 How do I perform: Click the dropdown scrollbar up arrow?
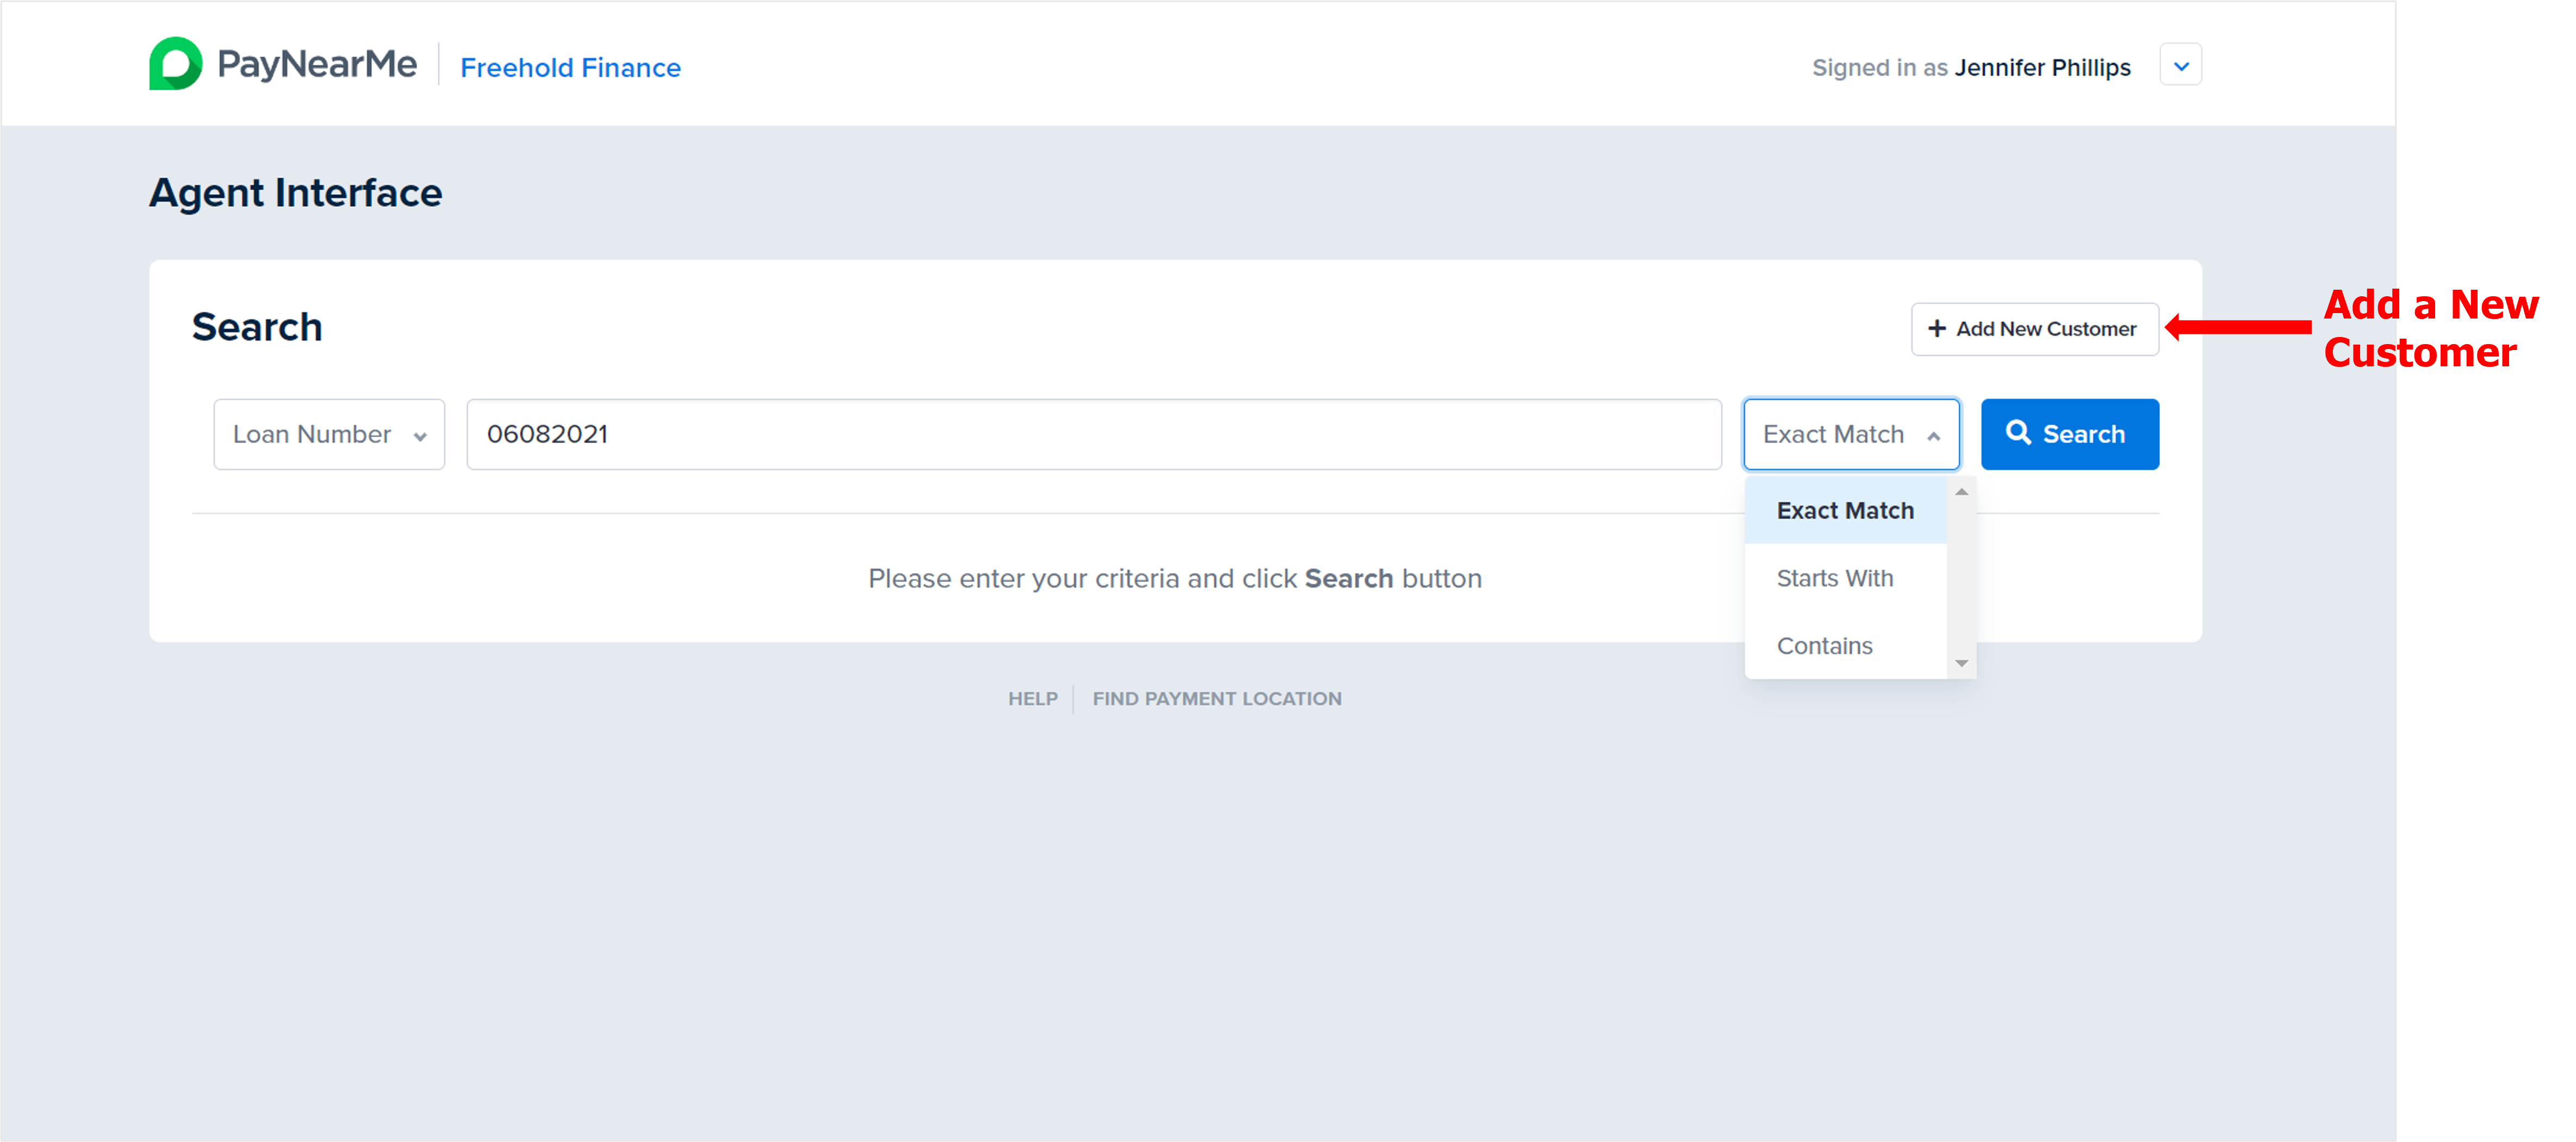pos(1961,491)
